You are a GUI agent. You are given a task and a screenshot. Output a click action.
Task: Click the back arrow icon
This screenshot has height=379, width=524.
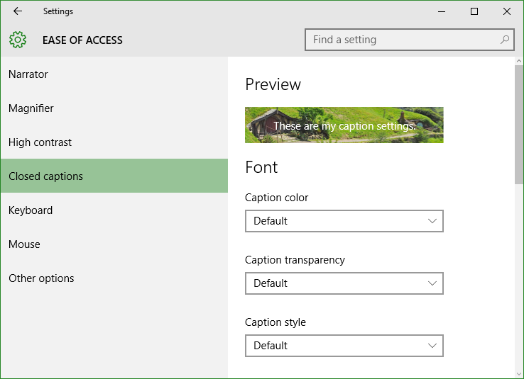(x=18, y=11)
